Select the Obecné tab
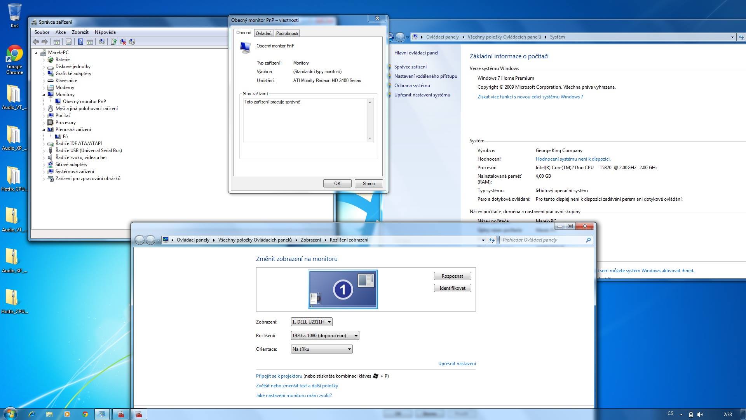Screen dimensions: 746x420 pyautogui.click(x=244, y=33)
